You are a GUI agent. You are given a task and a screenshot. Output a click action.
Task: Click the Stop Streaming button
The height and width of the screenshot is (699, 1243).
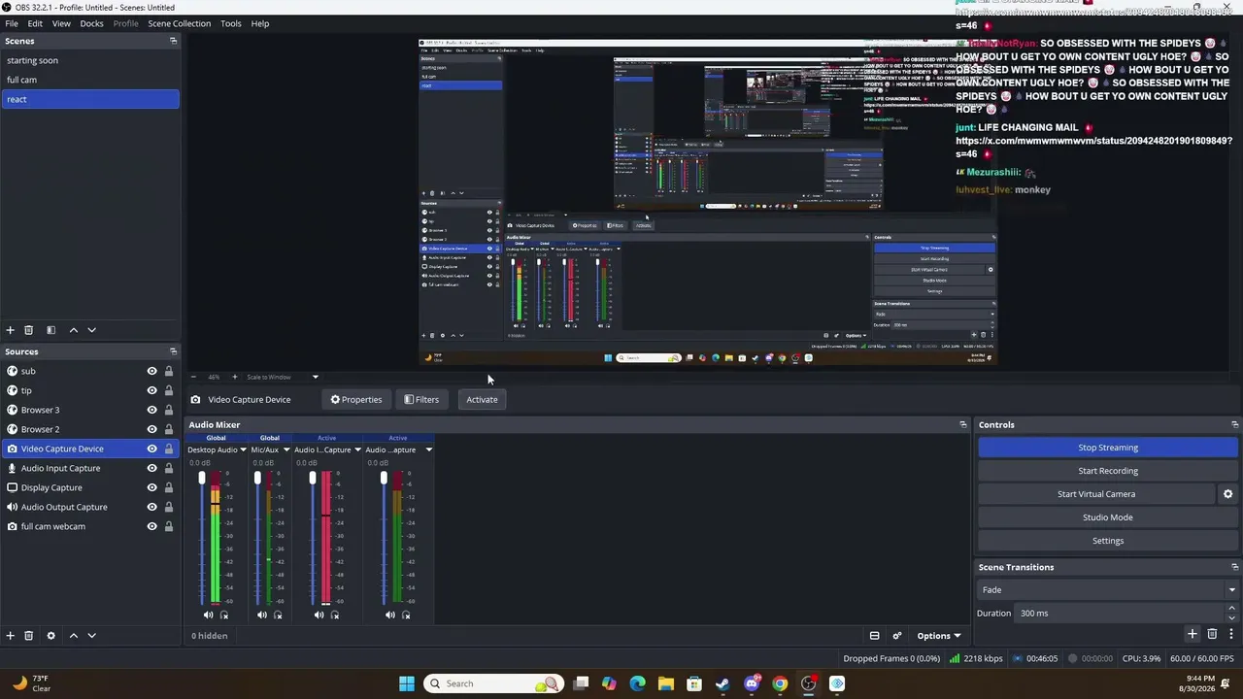point(1108,448)
